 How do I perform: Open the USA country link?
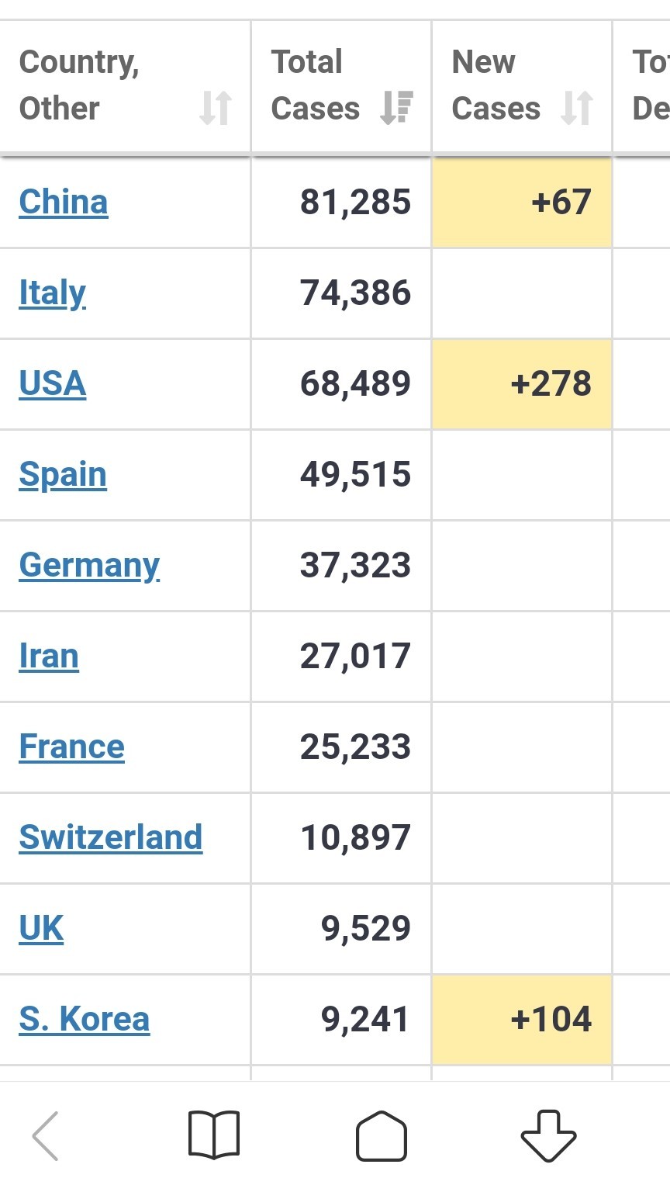[53, 383]
